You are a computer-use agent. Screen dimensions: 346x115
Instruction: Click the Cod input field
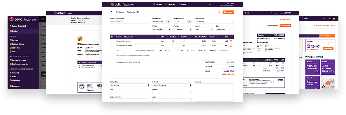coord(125,51)
